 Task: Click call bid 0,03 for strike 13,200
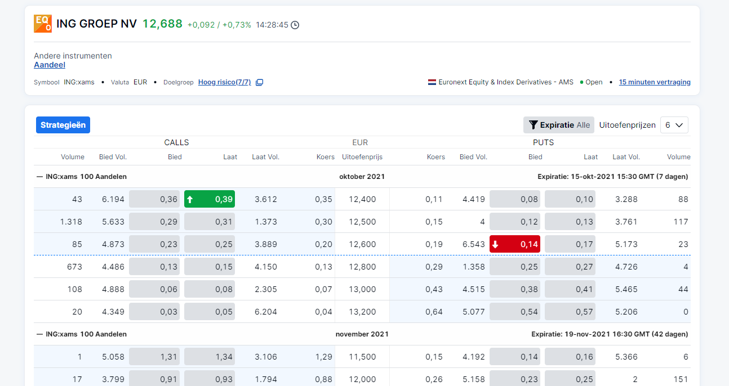154,312
